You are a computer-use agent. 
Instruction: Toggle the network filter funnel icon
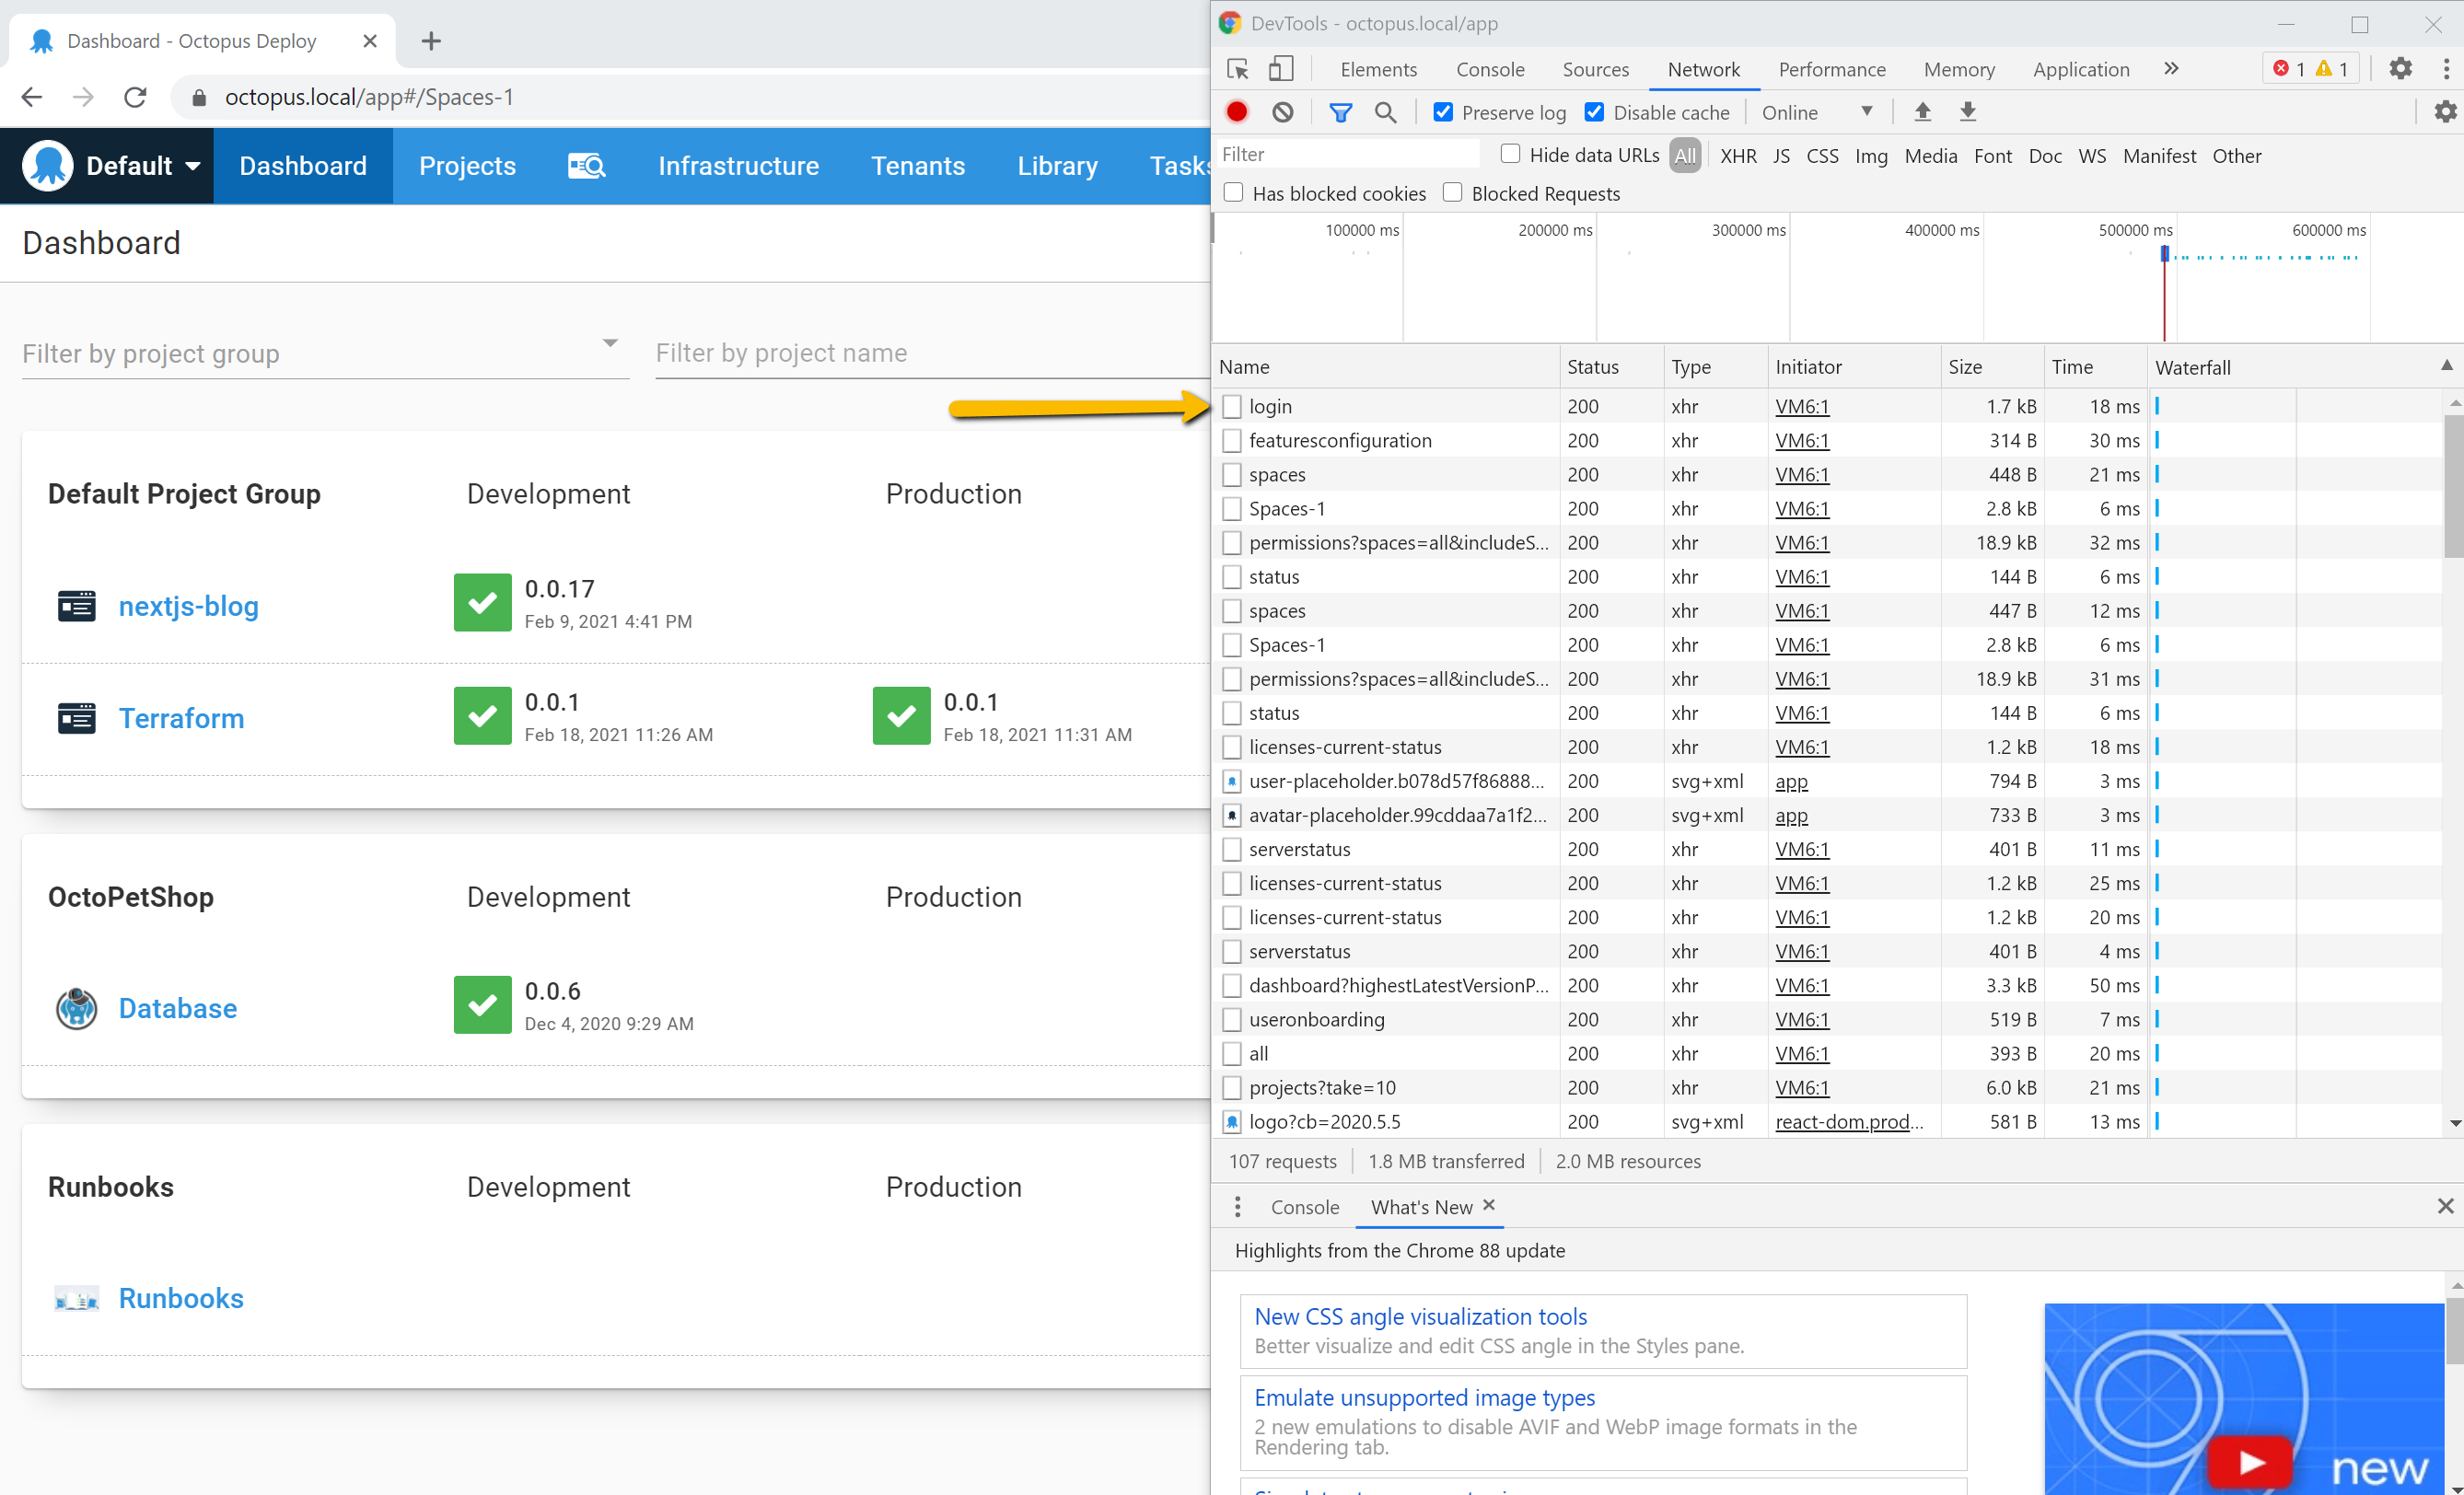(x=1340, y=112)
